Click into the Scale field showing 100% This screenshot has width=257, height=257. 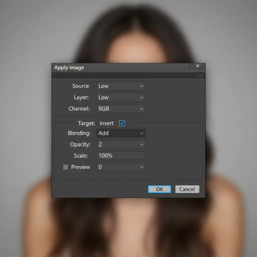121,156
